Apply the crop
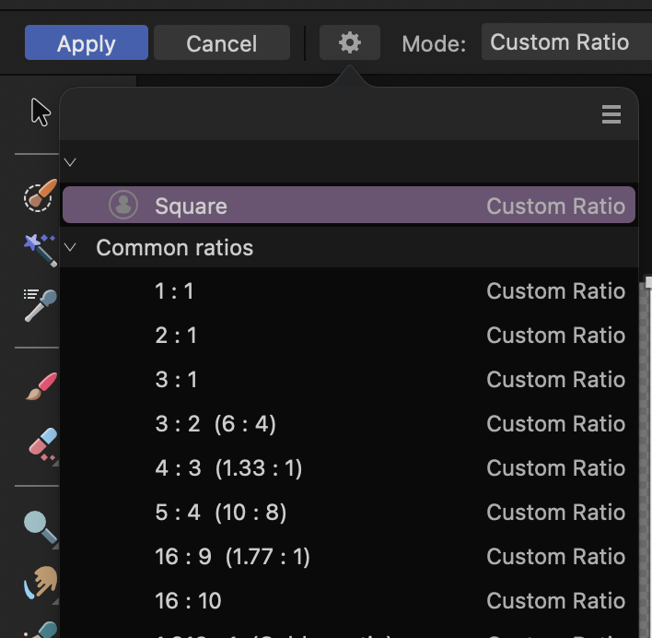The image size is (652, 638). (x=87, y=43)
